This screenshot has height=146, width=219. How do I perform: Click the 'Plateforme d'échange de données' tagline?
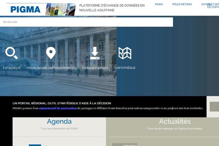[x=112, y=8]
